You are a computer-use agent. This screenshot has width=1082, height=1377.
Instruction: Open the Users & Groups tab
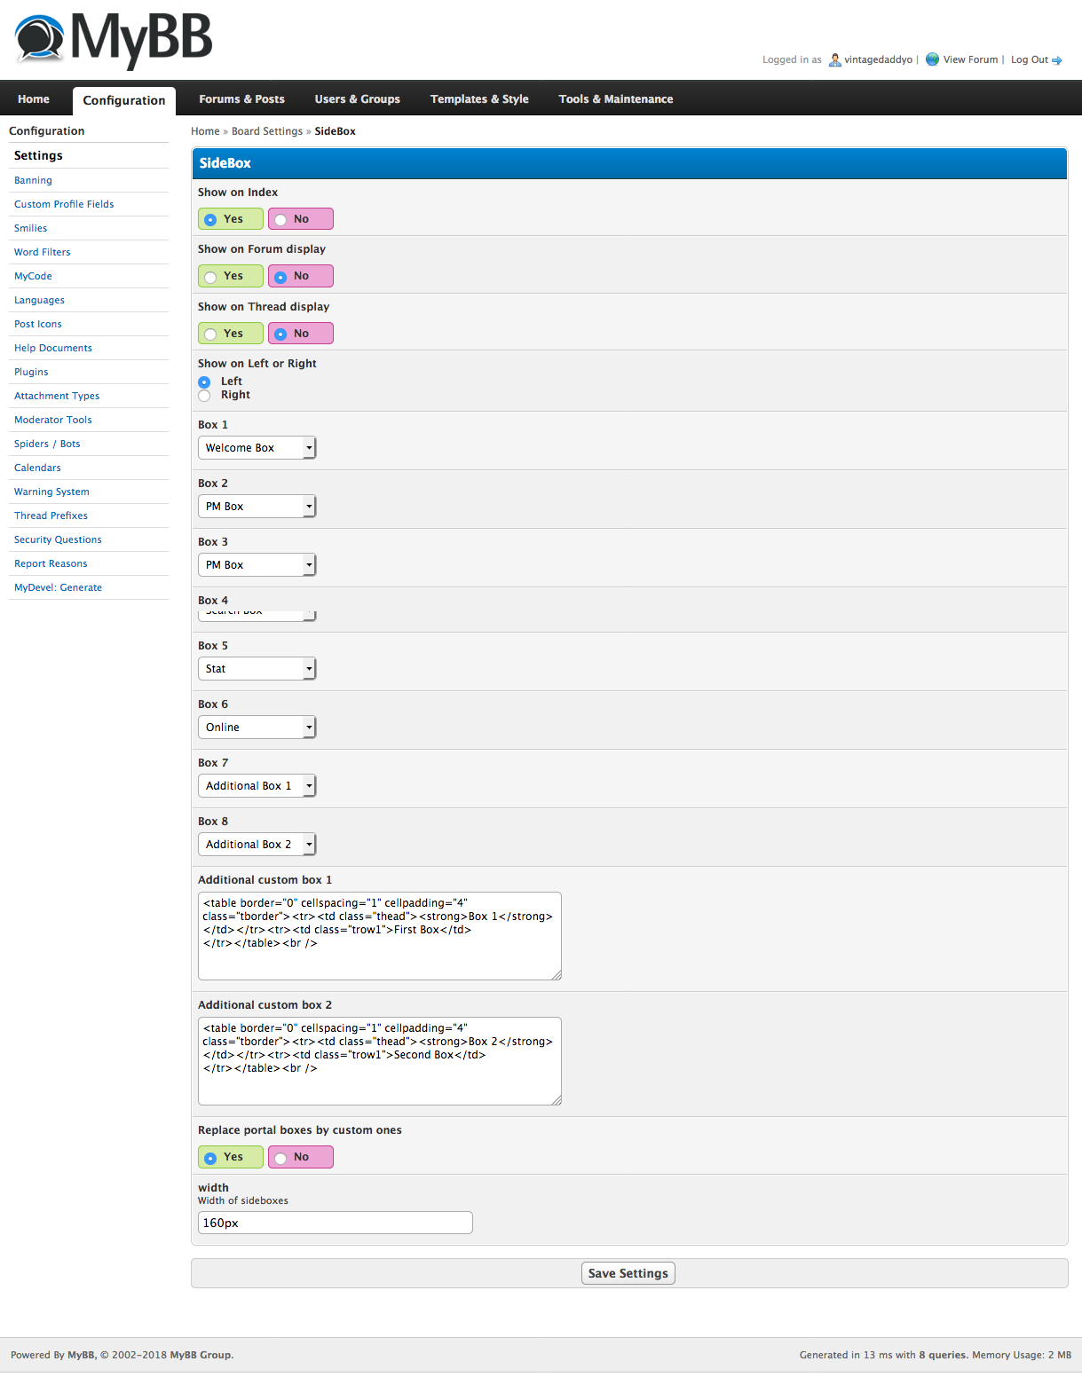357,99
